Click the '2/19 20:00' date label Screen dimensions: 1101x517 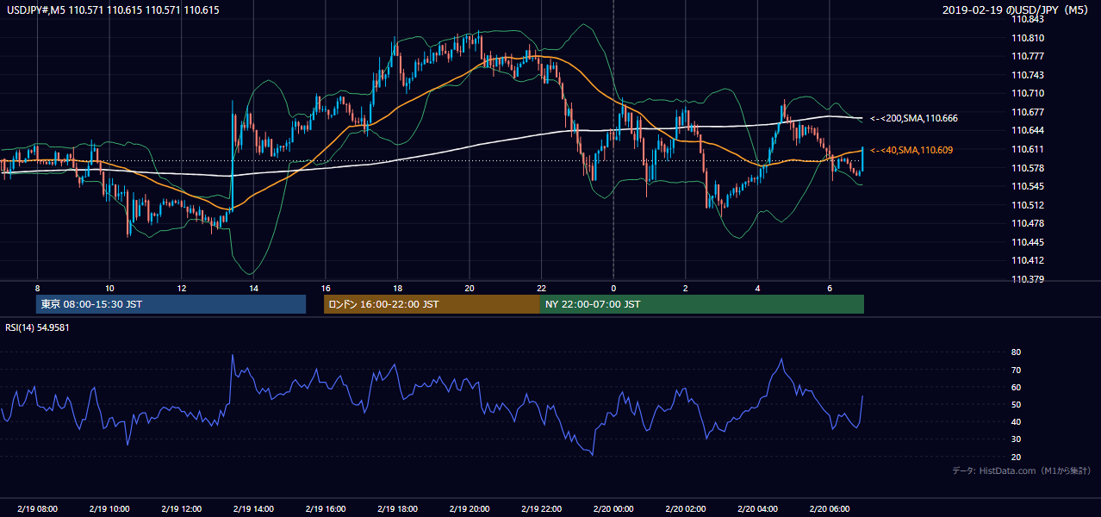click(469, 509)
